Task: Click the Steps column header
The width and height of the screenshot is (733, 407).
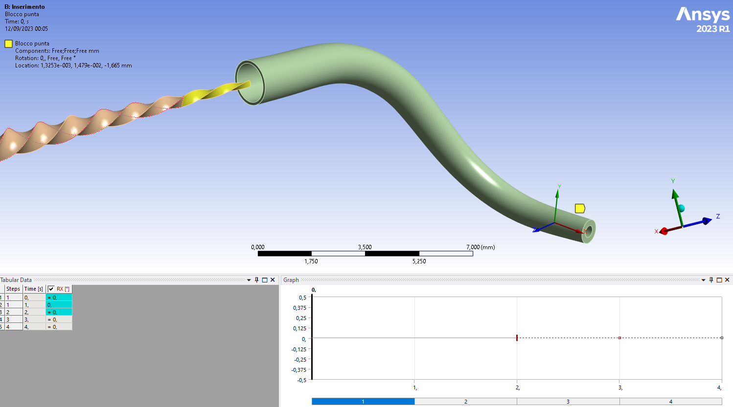Action: [x=13, y=289]
